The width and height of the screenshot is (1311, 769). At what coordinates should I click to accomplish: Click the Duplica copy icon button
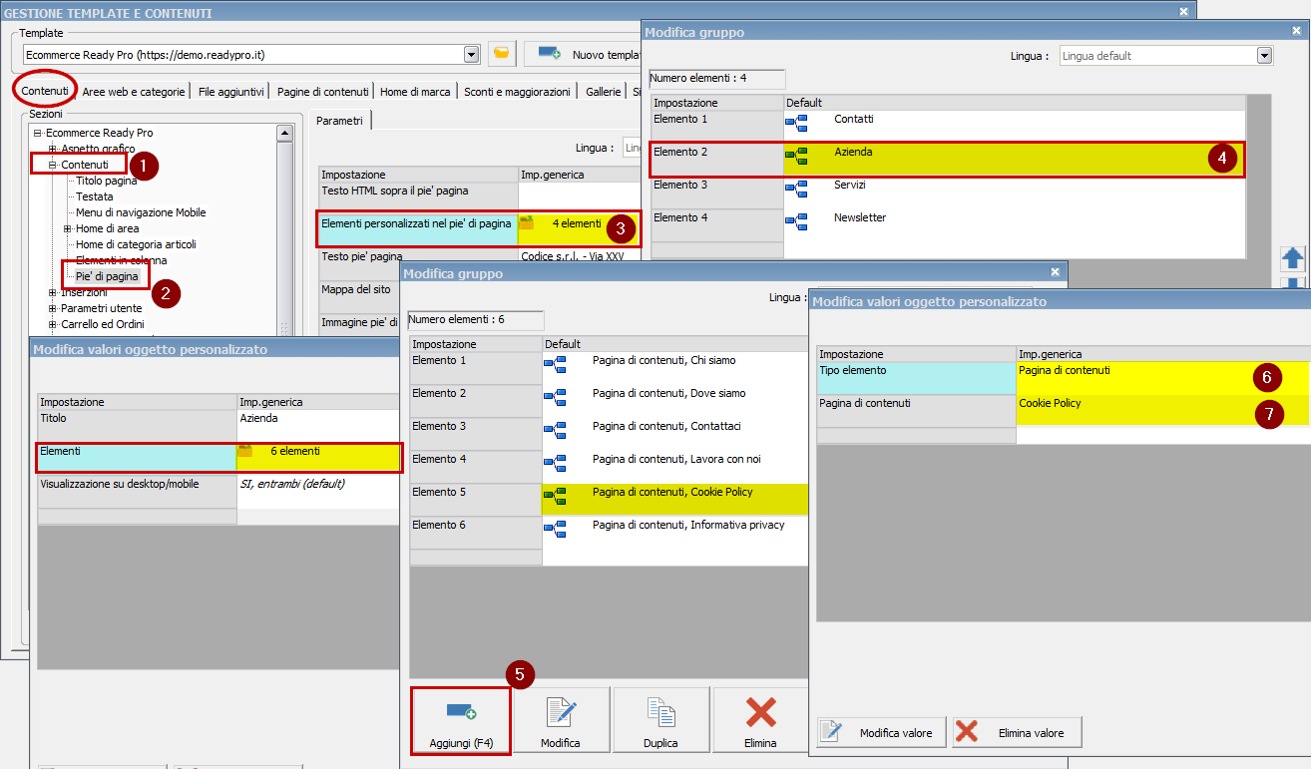point(660,720)
